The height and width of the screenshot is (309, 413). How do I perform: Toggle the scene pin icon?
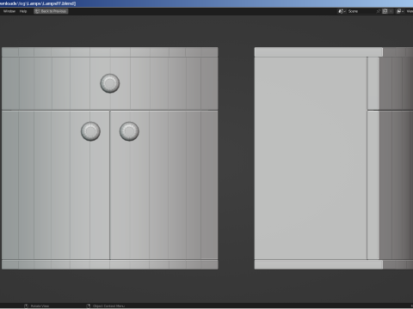point(379,11)
